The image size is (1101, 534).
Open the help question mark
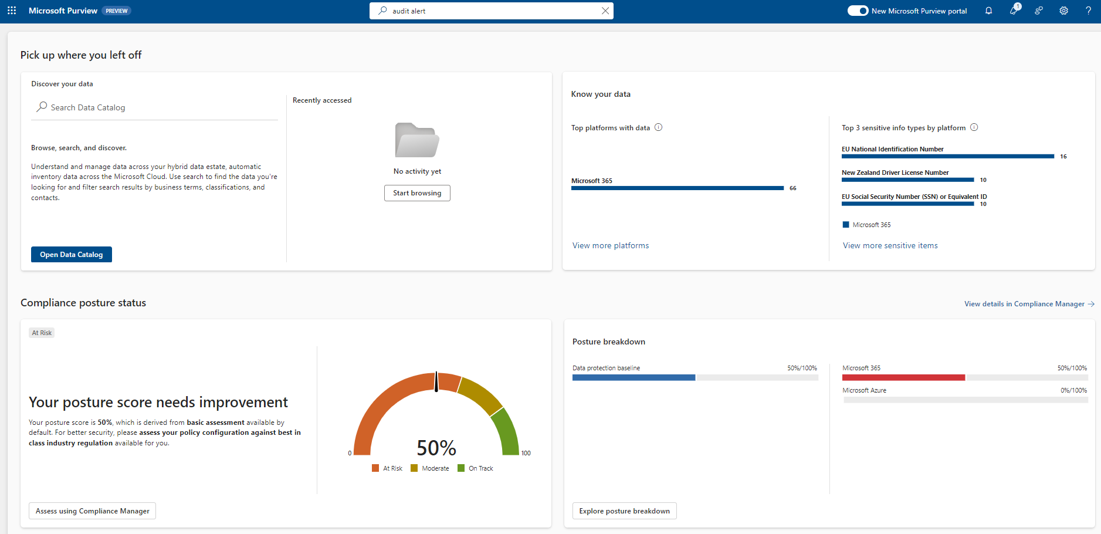pos(1088,11)
